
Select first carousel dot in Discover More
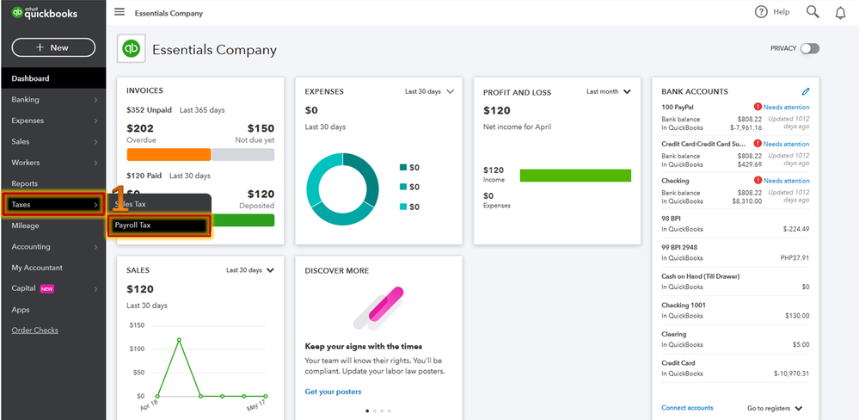tap(367, 411)
